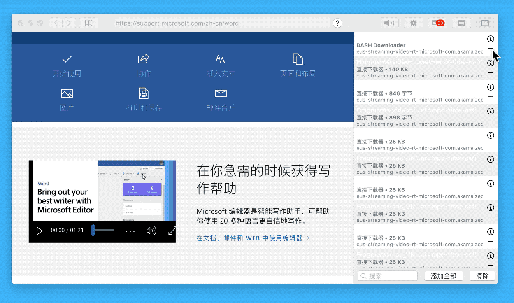Image resolution: width=514 pixels, height=303 pixels.
Task: Click the support.microsoft.com address field
Action: (x=222, y=23)
